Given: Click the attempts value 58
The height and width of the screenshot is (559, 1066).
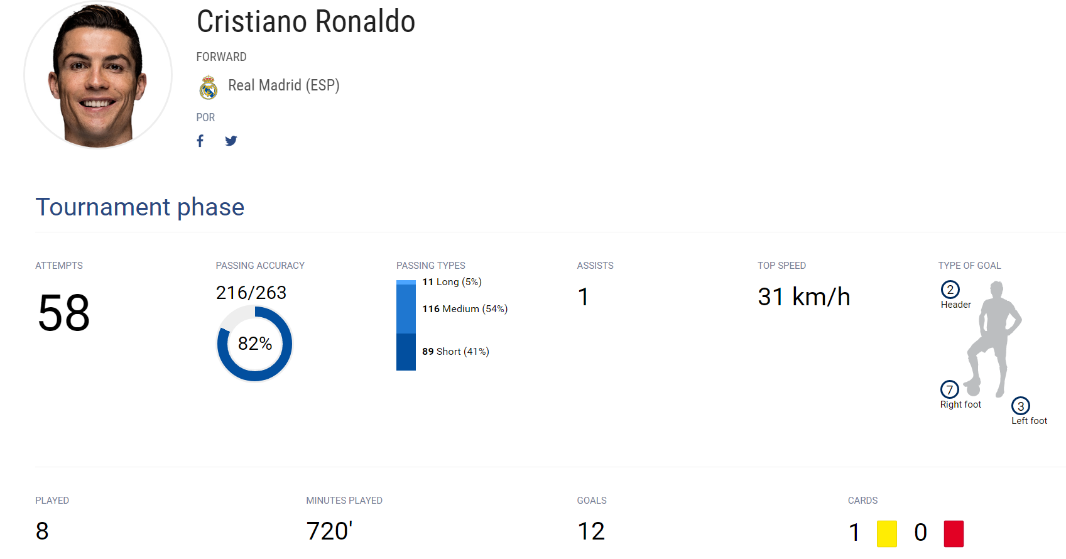Looking at the screenshot, I should point(64,313).
